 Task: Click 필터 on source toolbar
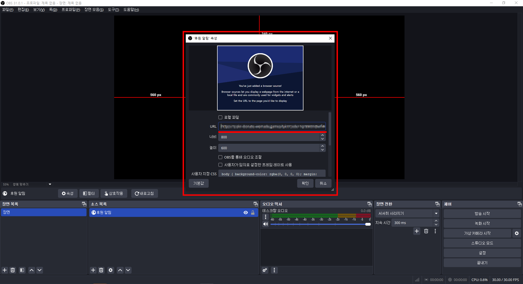(89, 193)
